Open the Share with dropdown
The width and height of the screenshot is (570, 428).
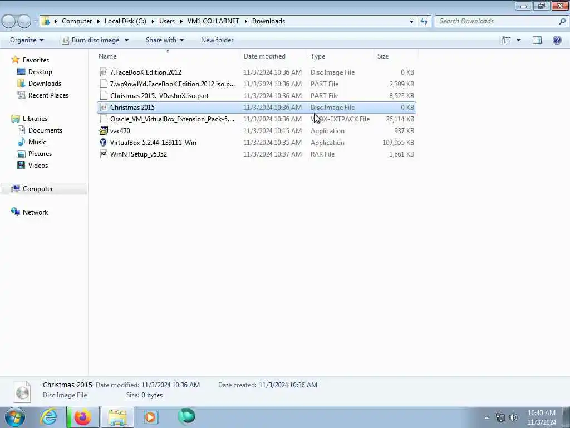pyautogui.click(x=165, y=40)
